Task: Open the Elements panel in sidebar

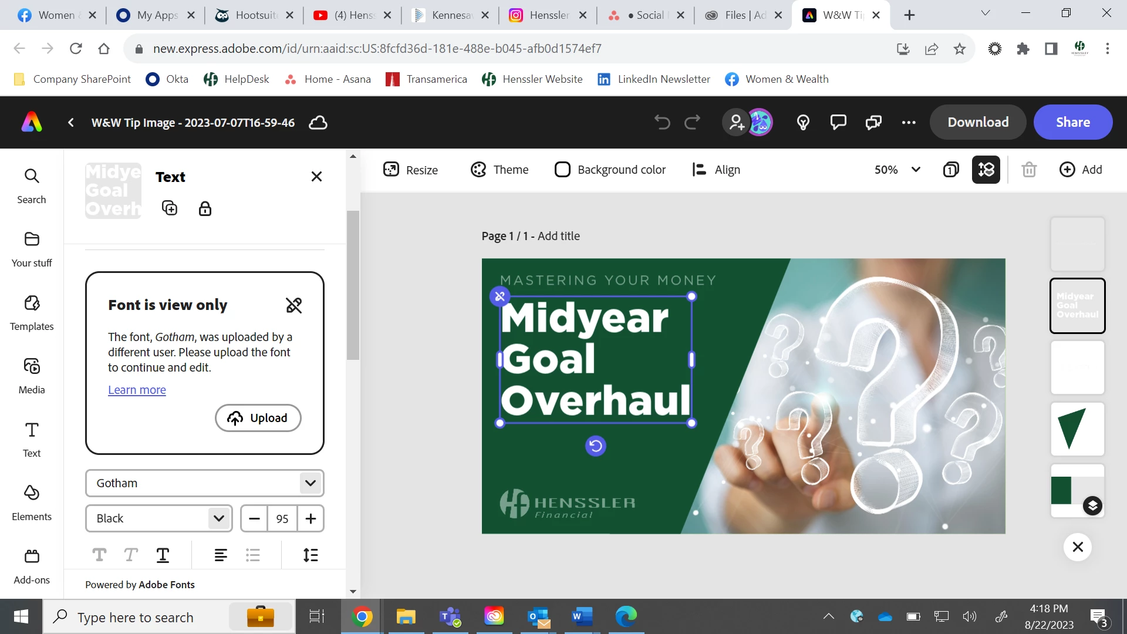Action: pos(32,503)
